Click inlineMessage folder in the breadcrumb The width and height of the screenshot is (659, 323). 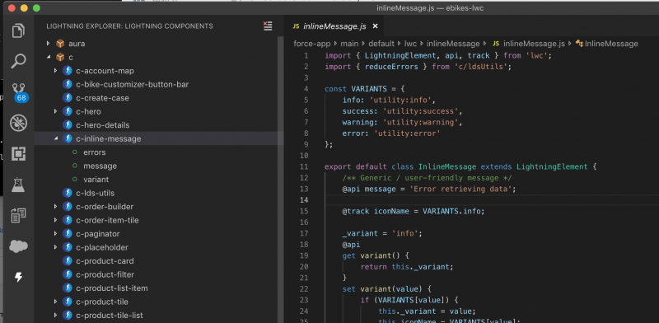(x=453, y=44)
